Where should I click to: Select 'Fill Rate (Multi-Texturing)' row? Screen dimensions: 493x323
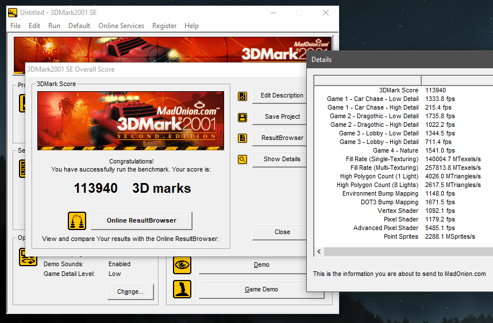(404, 168)
